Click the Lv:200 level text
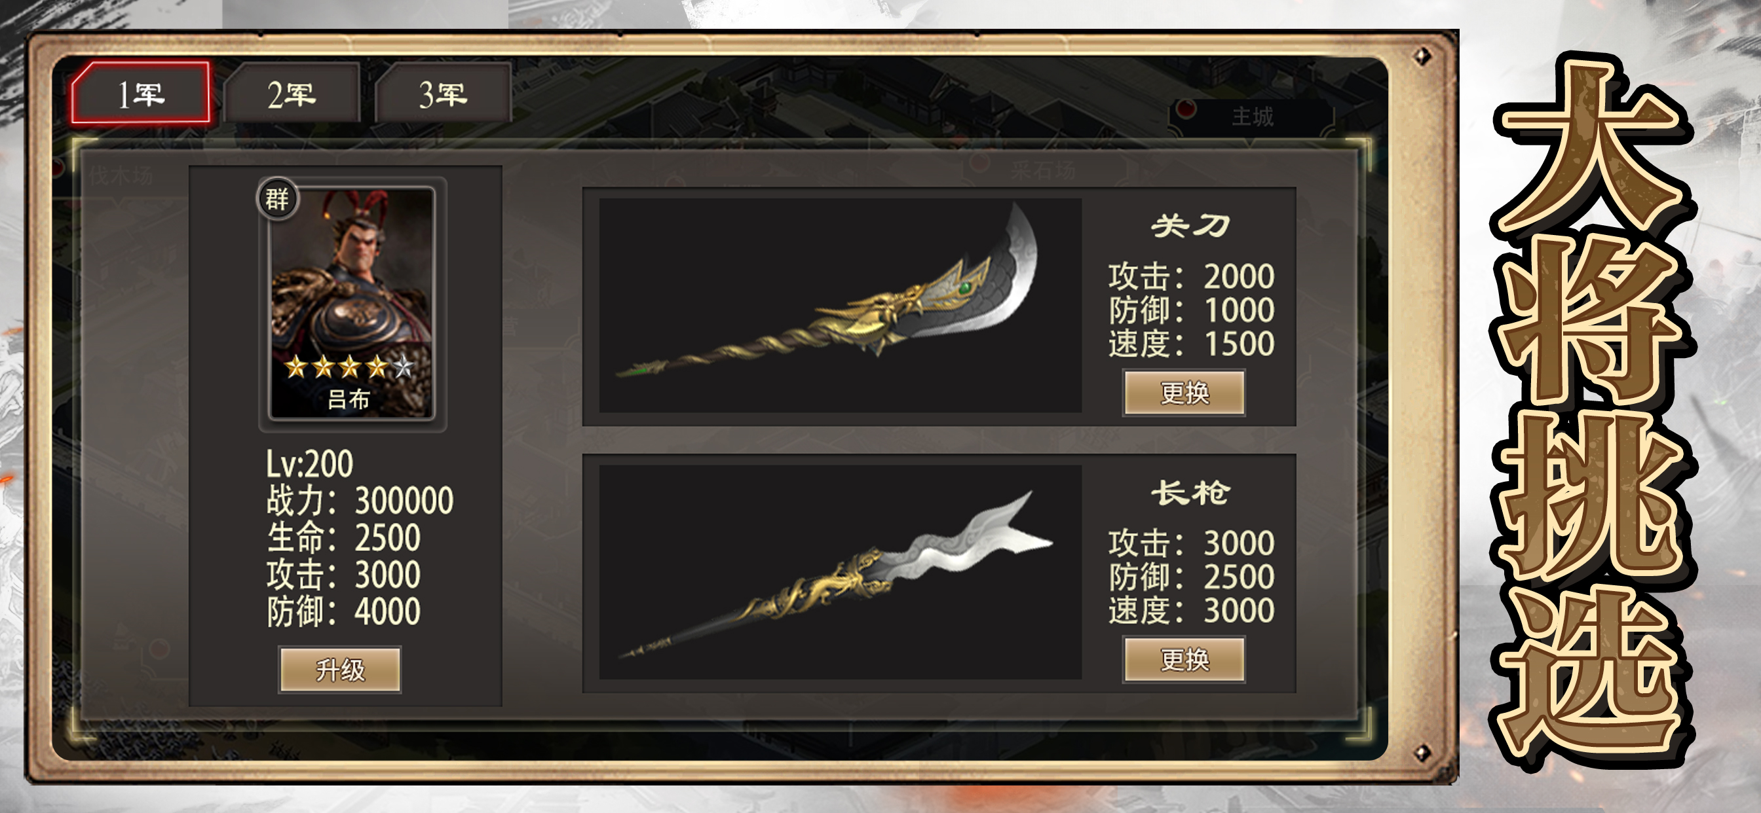The image size is (1761, 813). click(x=309, y=464)
